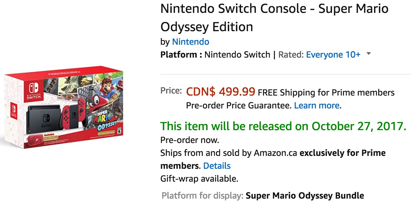Click the product title heading
411x202 pixels.
pos(274,18)
